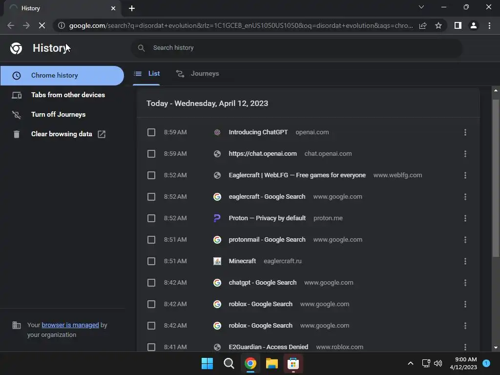Click the scroll down arrow of history list
500x375 pixels.
[x=496, y=348]
